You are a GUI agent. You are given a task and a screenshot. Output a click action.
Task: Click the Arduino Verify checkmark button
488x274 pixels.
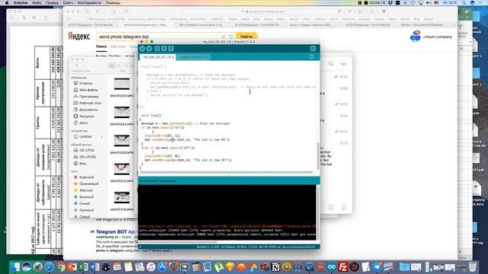pyautogui.click(x=143, y=49)
